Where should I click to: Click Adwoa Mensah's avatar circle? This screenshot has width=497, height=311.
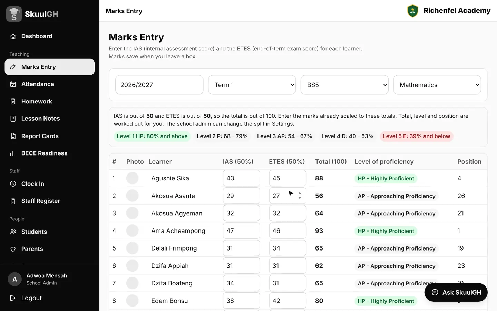click(x=14, y=279)
